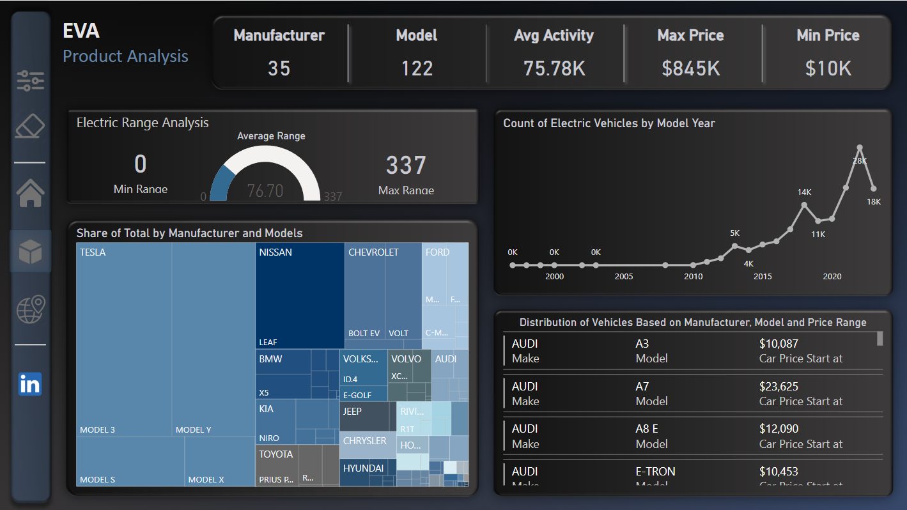Select the Hyundai treemap tile
Viewport: 907px width, 510px height.
tap(368, 472)
